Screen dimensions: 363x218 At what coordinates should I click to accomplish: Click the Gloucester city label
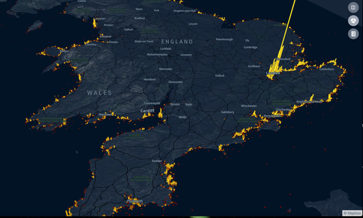[x=175, y=82]
